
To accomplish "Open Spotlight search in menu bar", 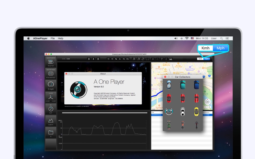I will pyautogui.click(x=221, y=38).
